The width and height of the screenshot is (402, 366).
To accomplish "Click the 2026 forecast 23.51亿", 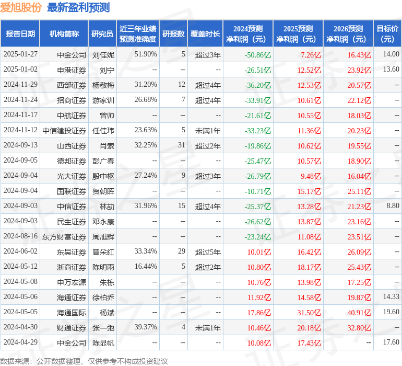I will click(359, 237).
